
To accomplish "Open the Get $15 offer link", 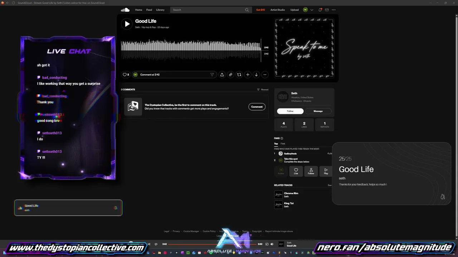I will [260, 10].
